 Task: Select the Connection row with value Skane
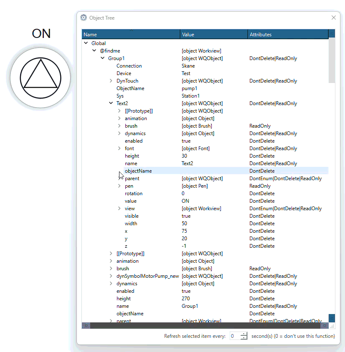[x=129, y=66]
